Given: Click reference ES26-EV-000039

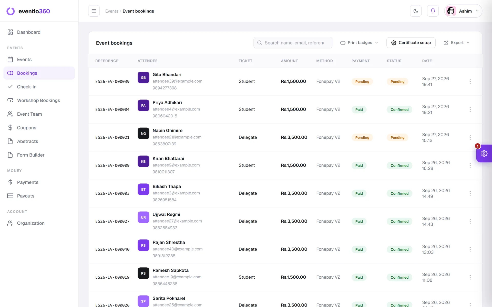Looking at the screenshot, I should pos(112,82).
